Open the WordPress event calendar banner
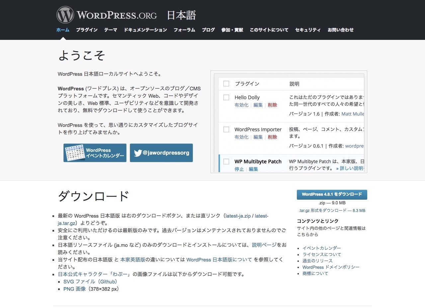The width and height of the screenshot is (425, 308). [95, 153]
